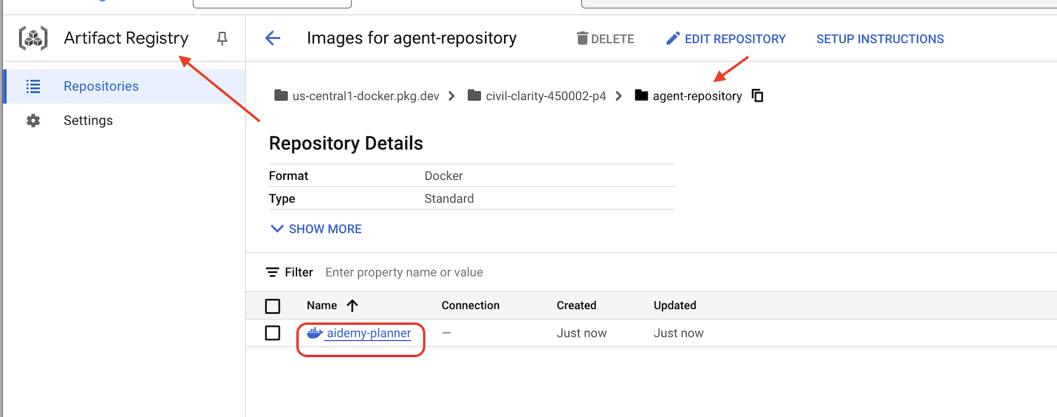Click the Repositories list icon
The image size is (1057, 417).
point(33,86)
